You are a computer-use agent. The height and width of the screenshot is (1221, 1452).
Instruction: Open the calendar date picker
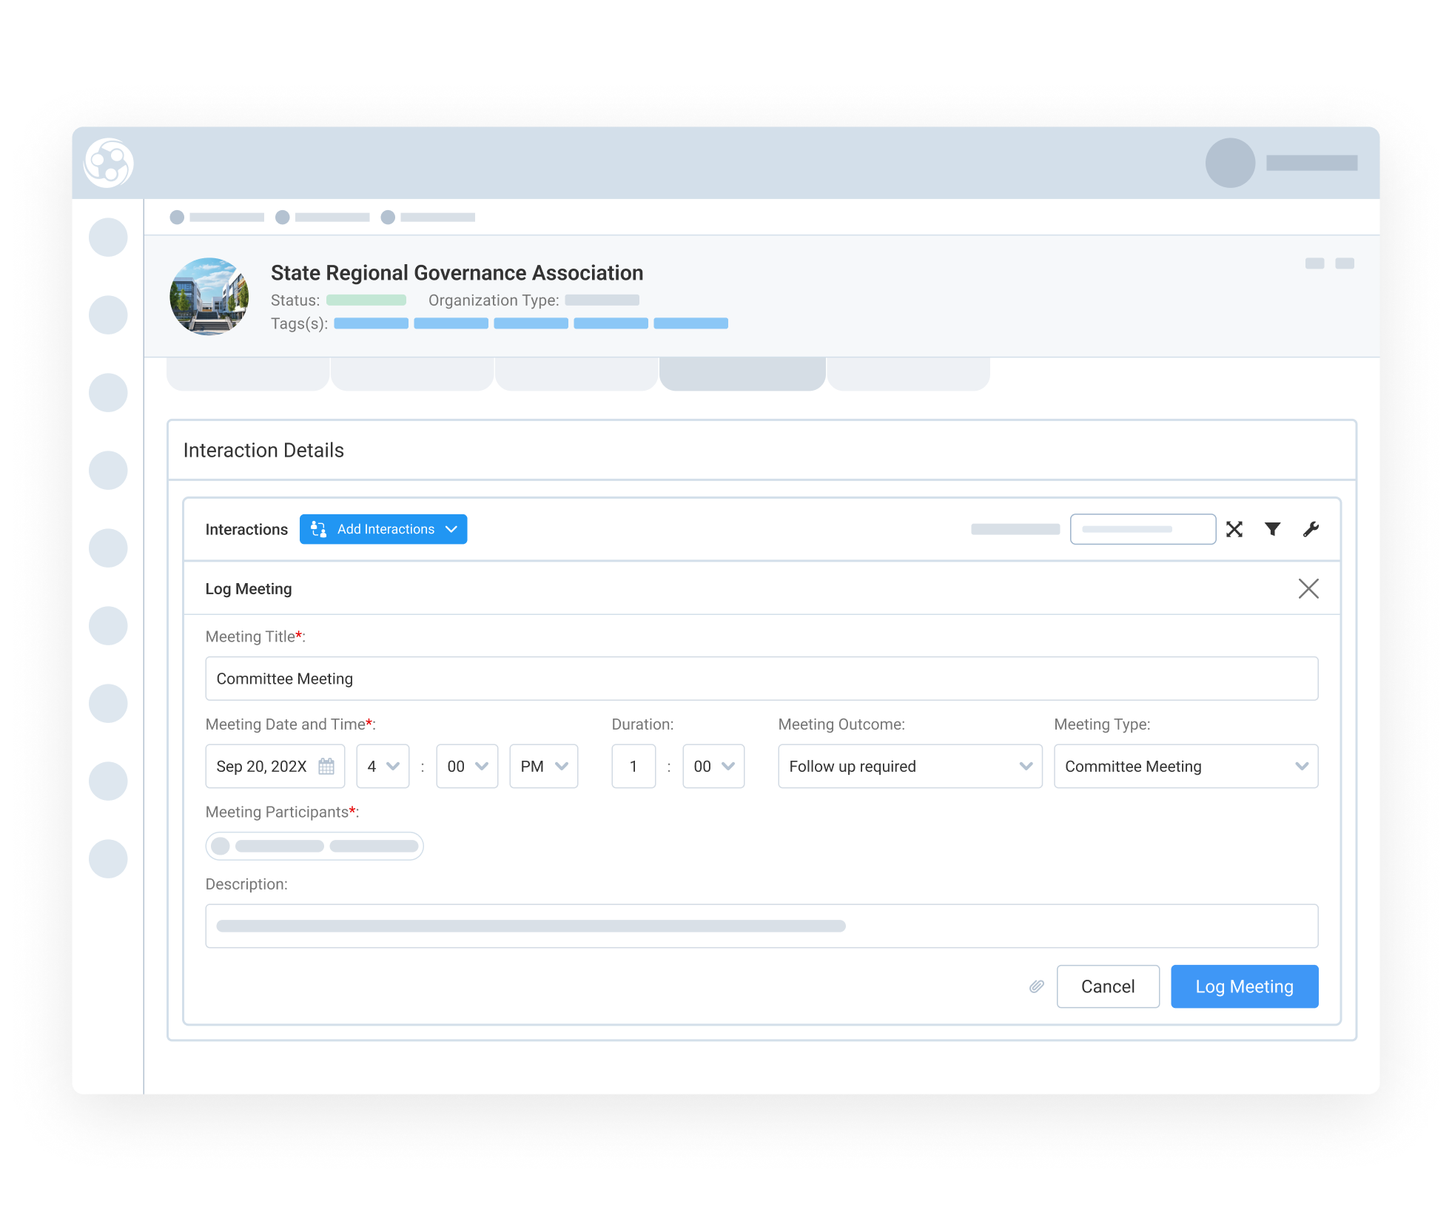pos(326,766)
